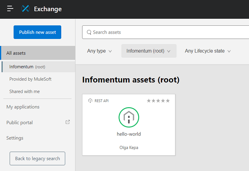Screen dimensions: 249x171
Task: Expand the Any type filter
Action: click(x=99, y=51)
